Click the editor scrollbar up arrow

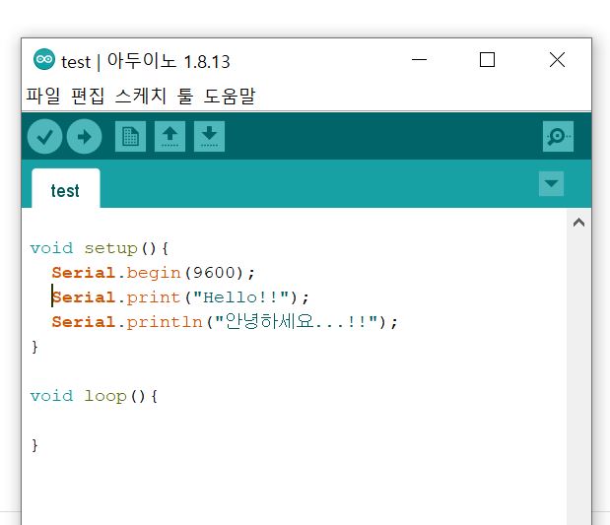[578, 223]
